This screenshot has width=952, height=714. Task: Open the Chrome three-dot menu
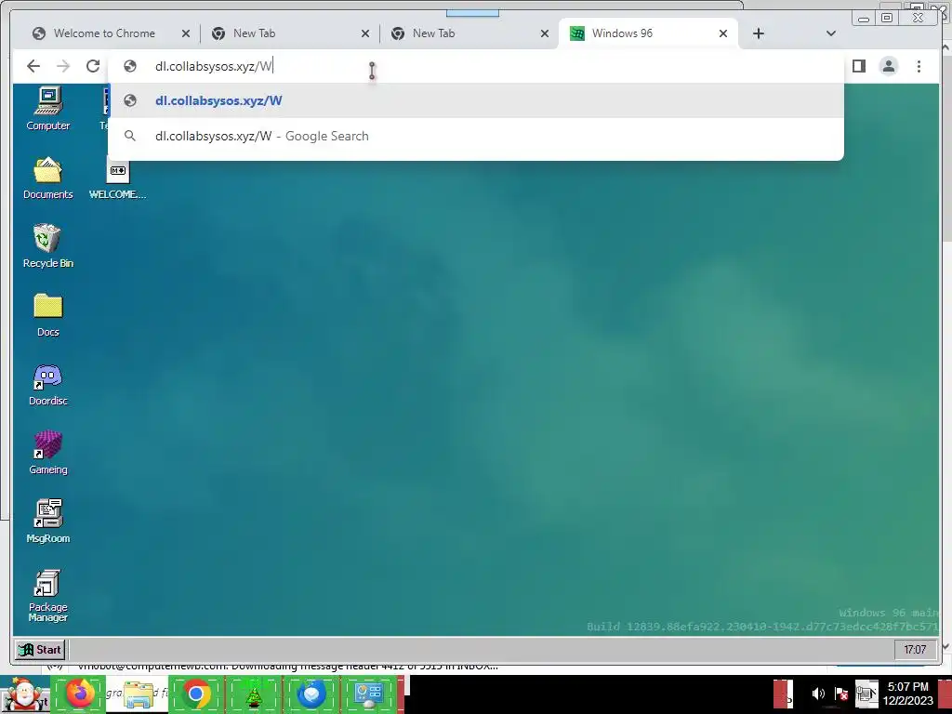[x=919, y=66]
